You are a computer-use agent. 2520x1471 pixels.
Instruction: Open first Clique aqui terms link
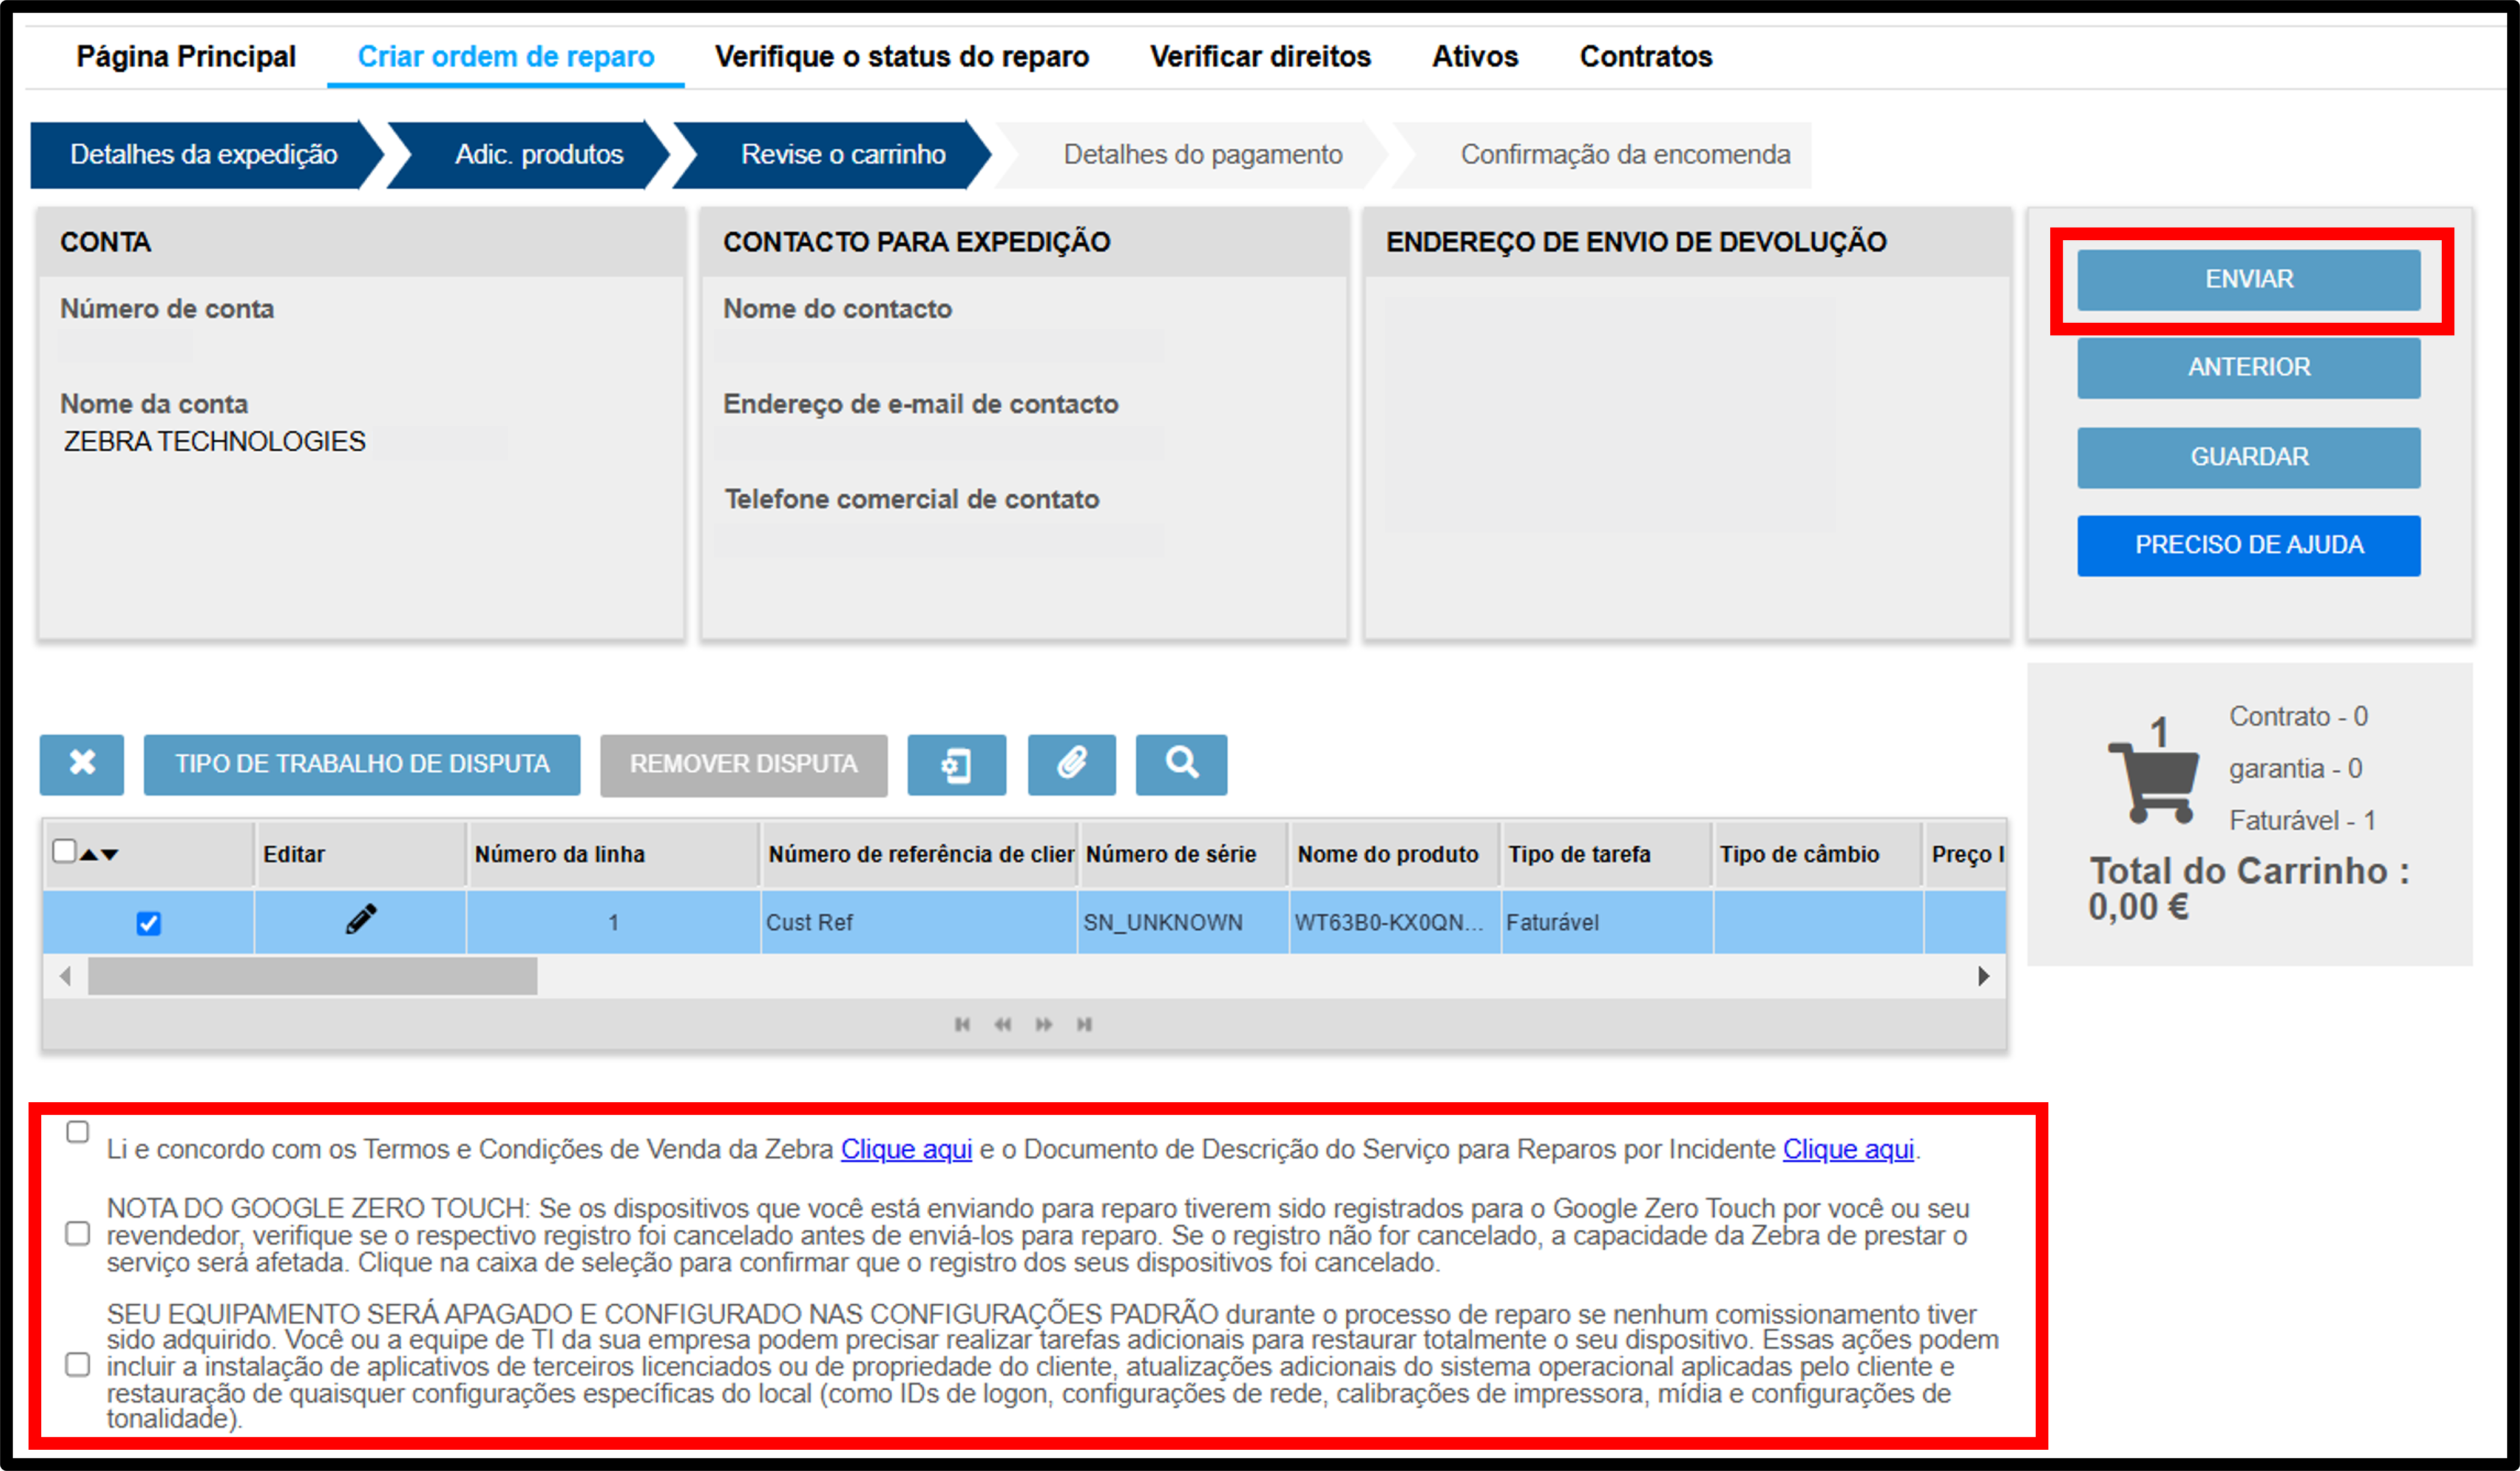tap(906, 1150)
